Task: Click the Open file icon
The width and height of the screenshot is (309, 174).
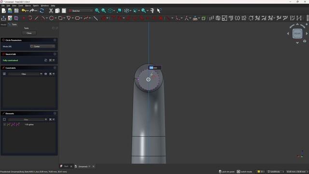Action: pyautogui.click(x=10, y=11)
